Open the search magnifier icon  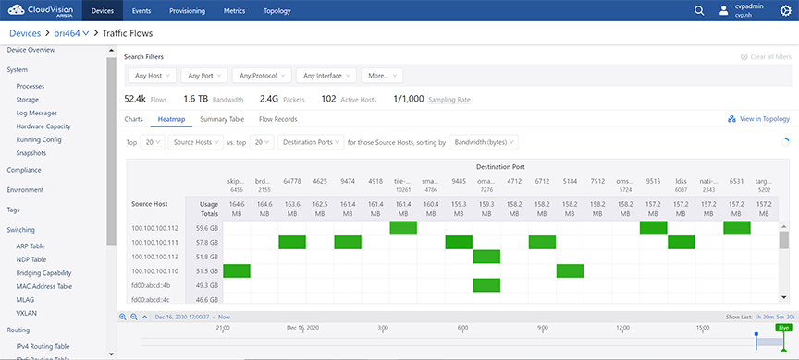coord(699,11)
